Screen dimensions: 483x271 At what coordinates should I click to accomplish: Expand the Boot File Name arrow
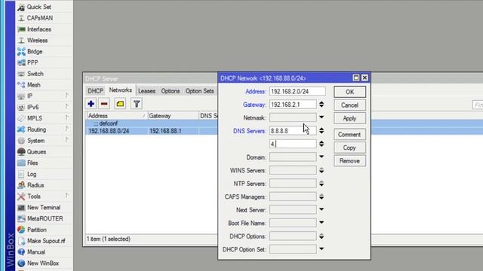[321, 223]
